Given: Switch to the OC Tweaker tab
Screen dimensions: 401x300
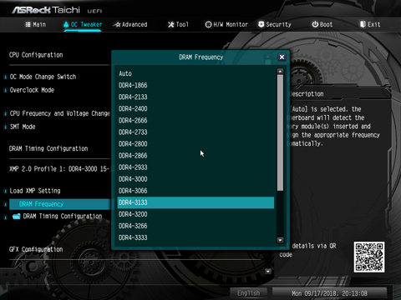Looking at the screenshot, I should point(83,24).
